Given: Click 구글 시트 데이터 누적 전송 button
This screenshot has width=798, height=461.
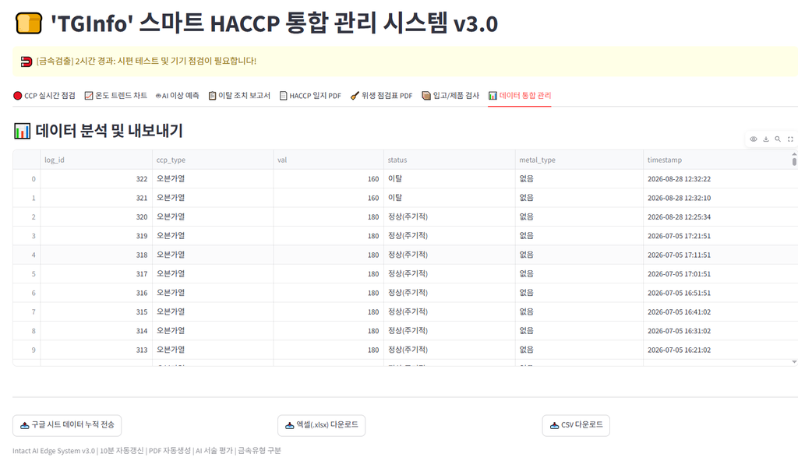Looking at the screenshot, I should (x=67, y=425).
